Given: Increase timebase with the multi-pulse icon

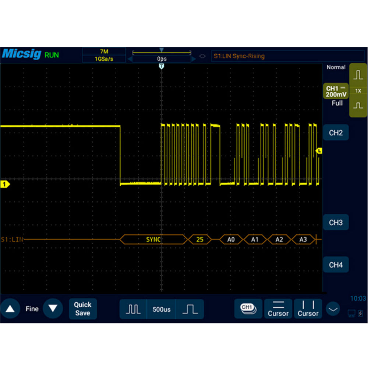Looking at the screenshot, I should click(x=133, y=309).
